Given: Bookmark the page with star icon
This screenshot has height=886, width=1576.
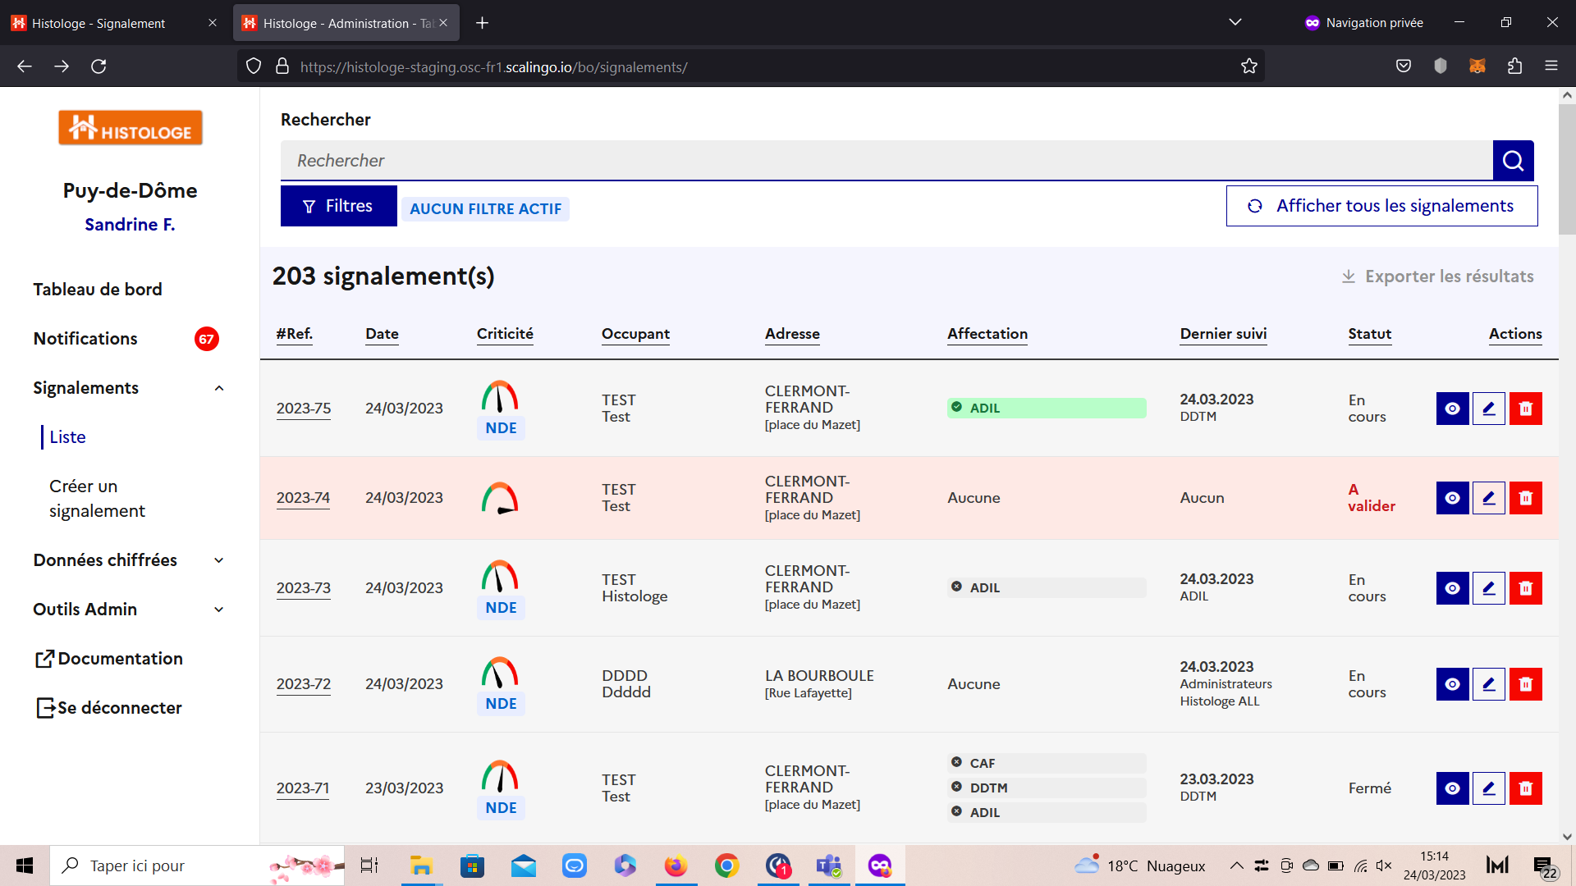Looking at the screenshot, I should point(1248,66).
